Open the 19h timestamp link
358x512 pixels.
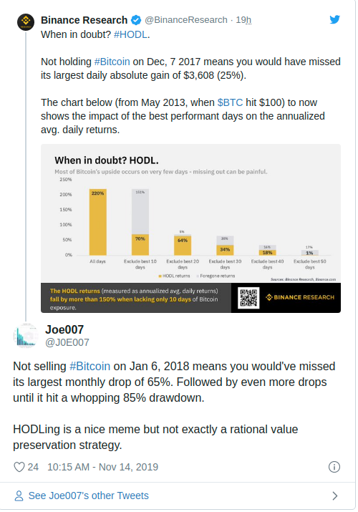[243, 20]
